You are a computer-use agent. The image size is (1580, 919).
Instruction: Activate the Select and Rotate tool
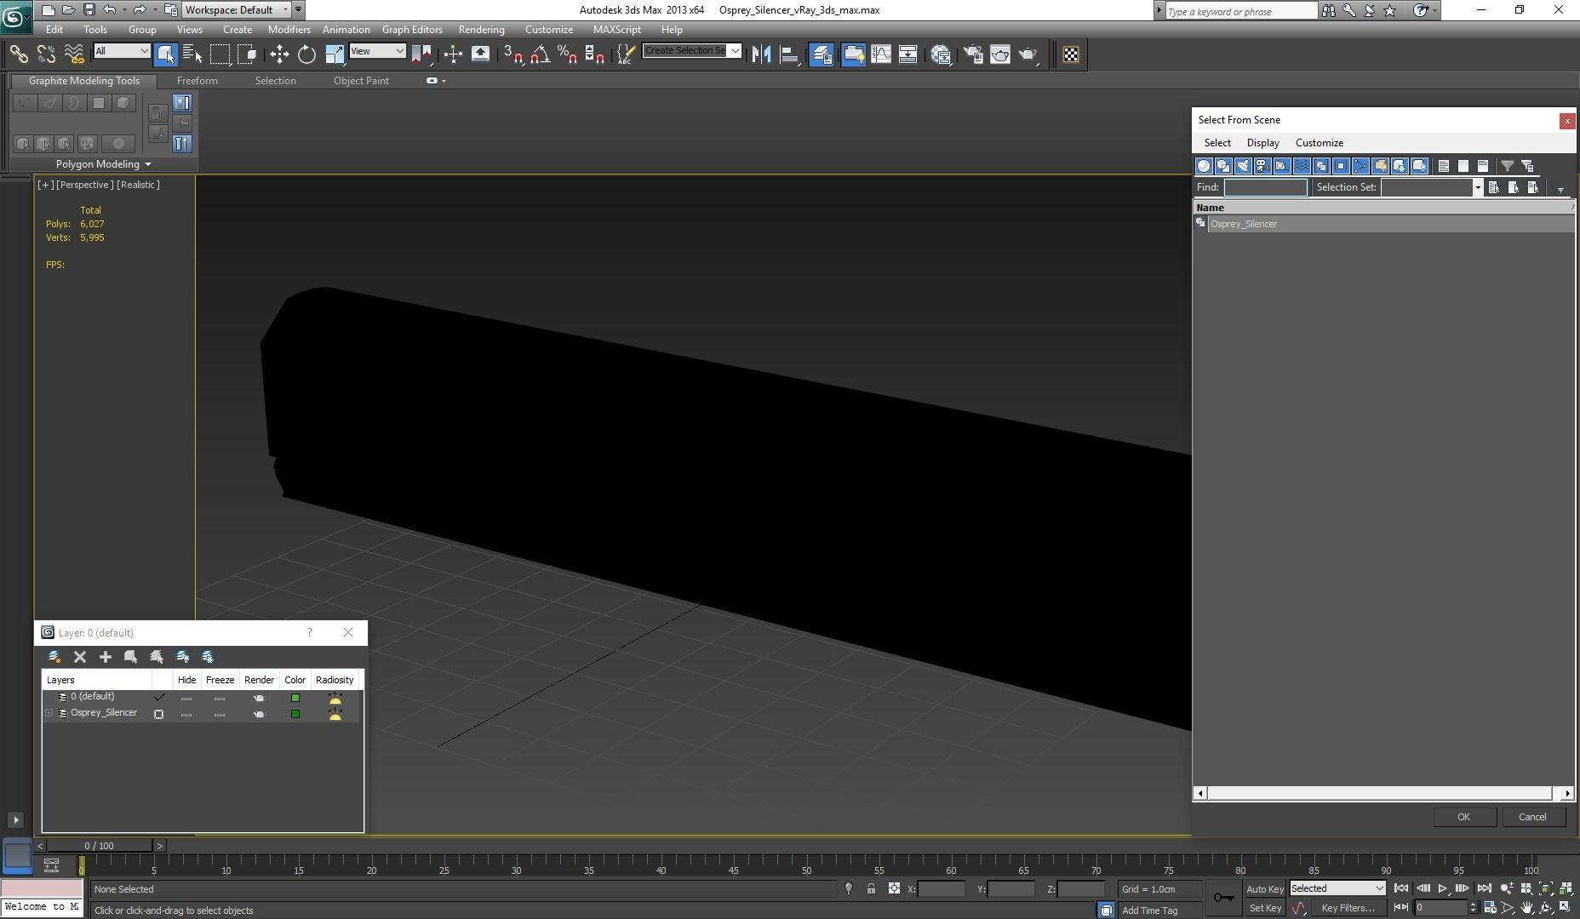click(306, 54)
